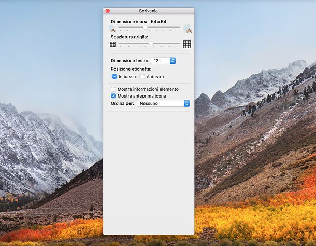Click the small icon size preview icon
Screen dimensions: 316x246
113,29
